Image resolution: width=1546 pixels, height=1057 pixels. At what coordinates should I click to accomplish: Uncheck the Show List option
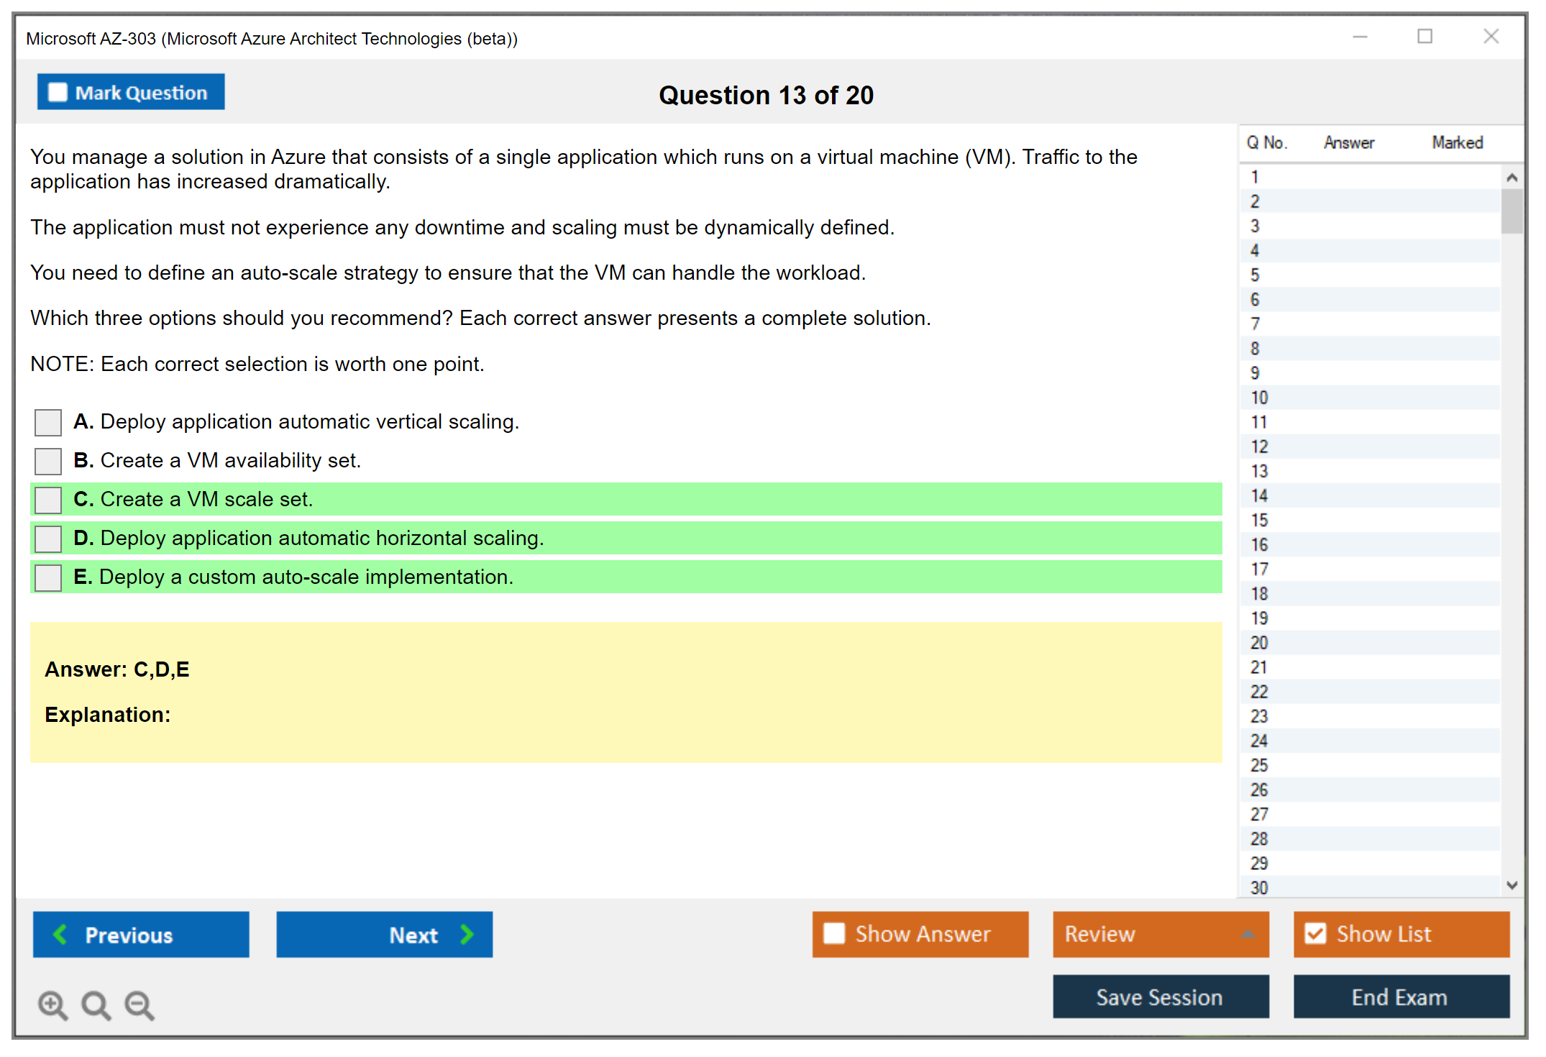point(1315,933)
